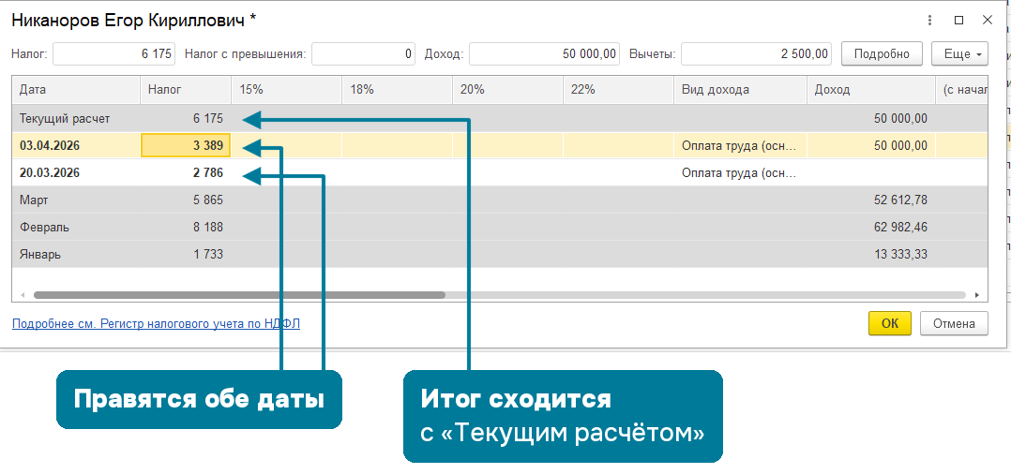Click Оплата труда cell in 20.03.2026 row
Screen dimensions: 1011x474
point(740,172)
